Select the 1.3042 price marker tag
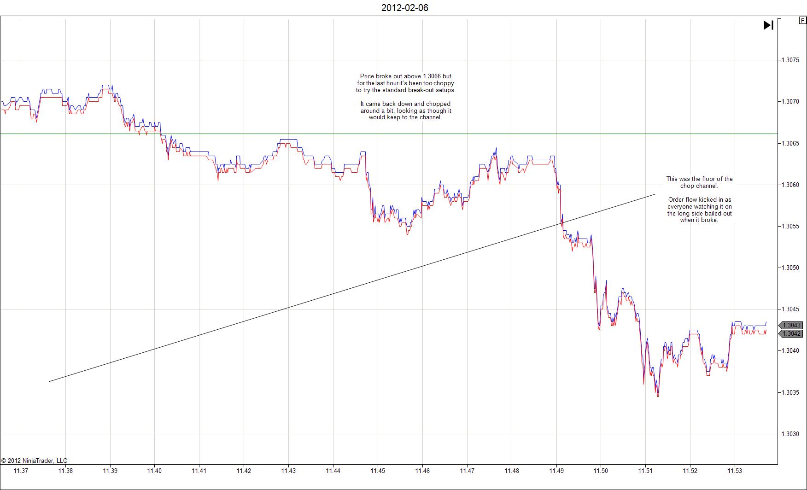The width and height of the screenshot is (807, 490). point(790,333)
